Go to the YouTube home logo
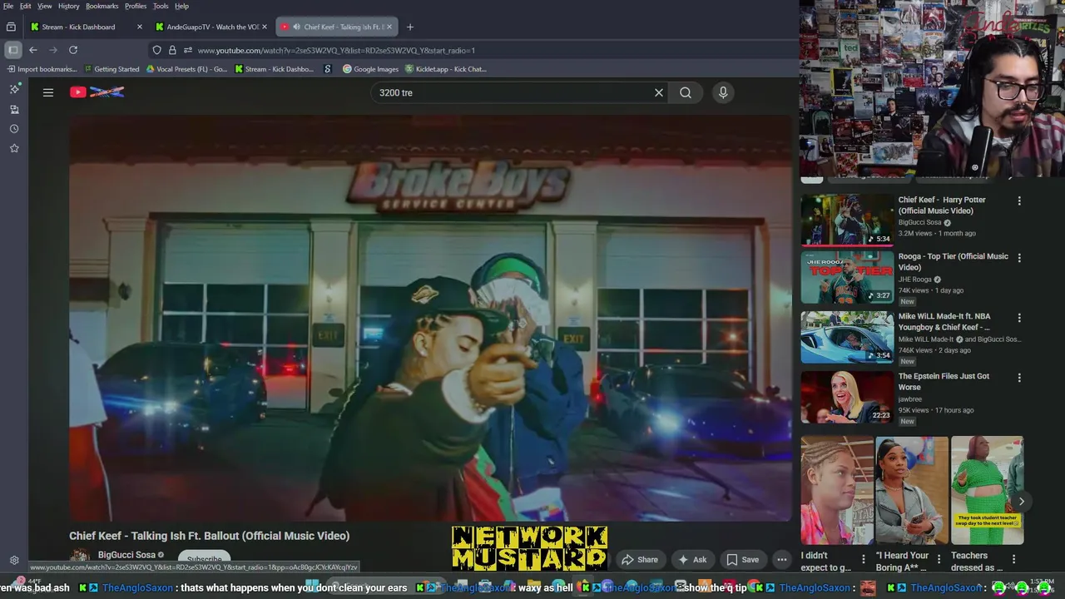 97,92
